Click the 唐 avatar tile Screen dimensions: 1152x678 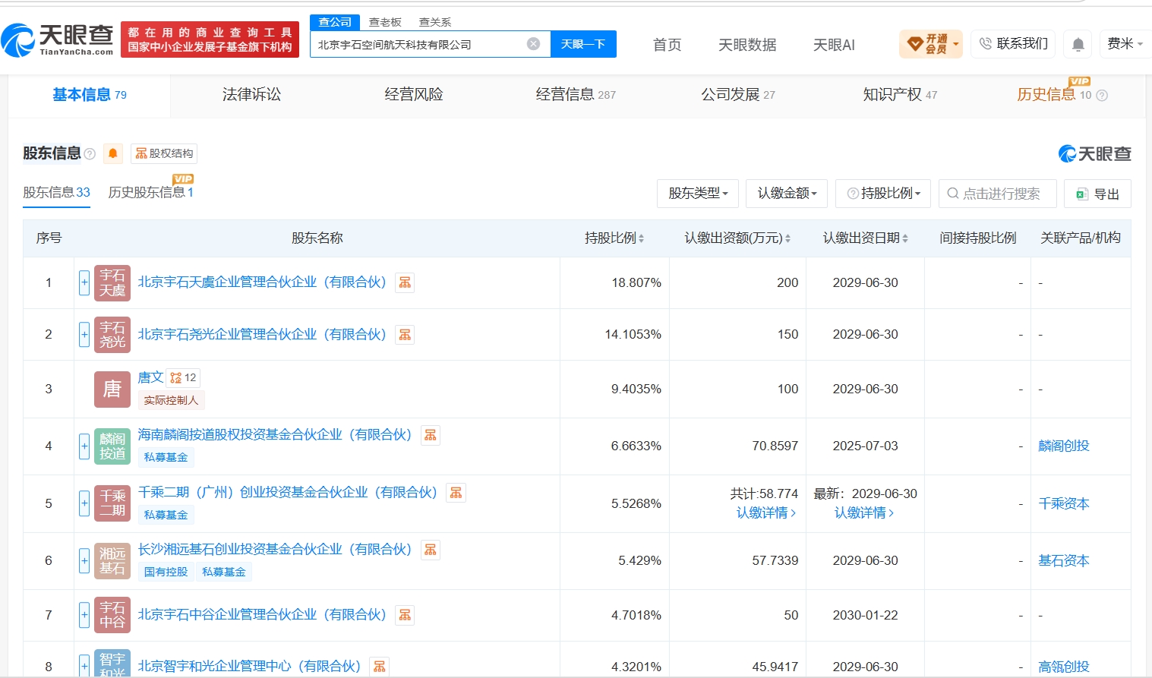112,389
